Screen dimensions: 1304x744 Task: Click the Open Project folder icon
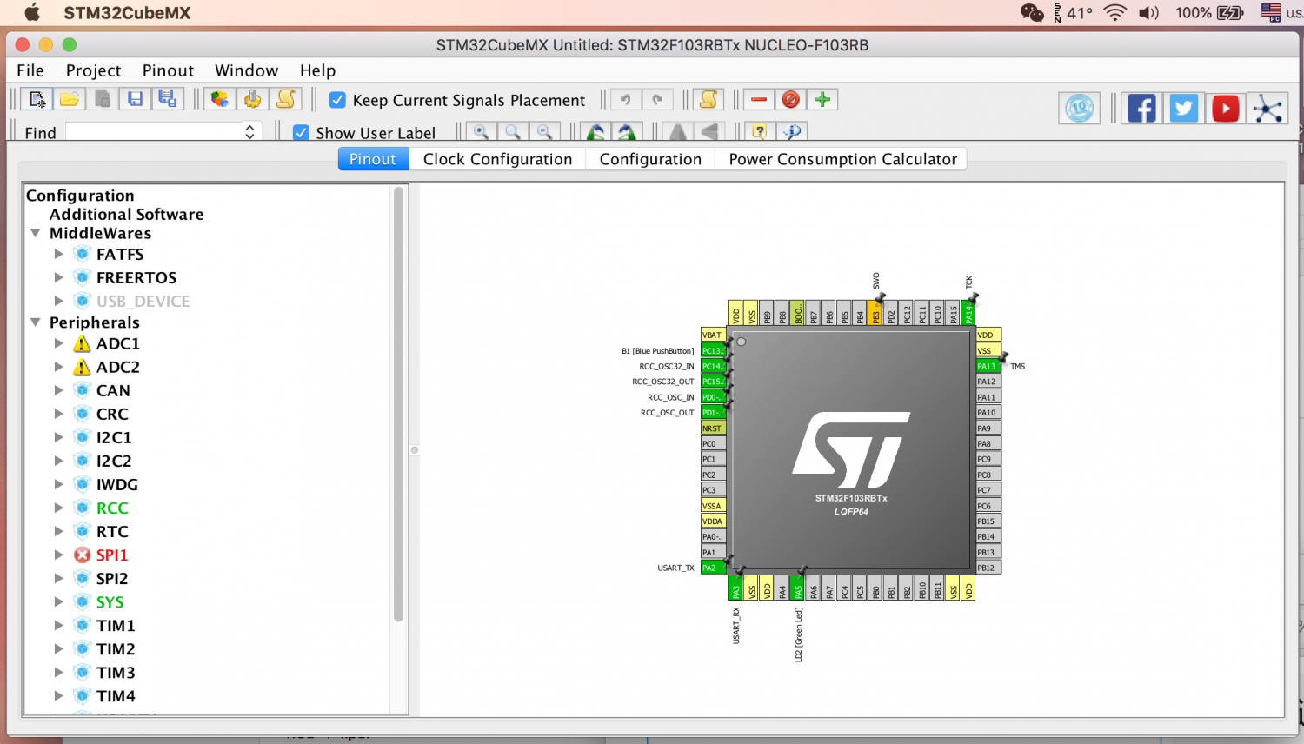coord(70,99)
